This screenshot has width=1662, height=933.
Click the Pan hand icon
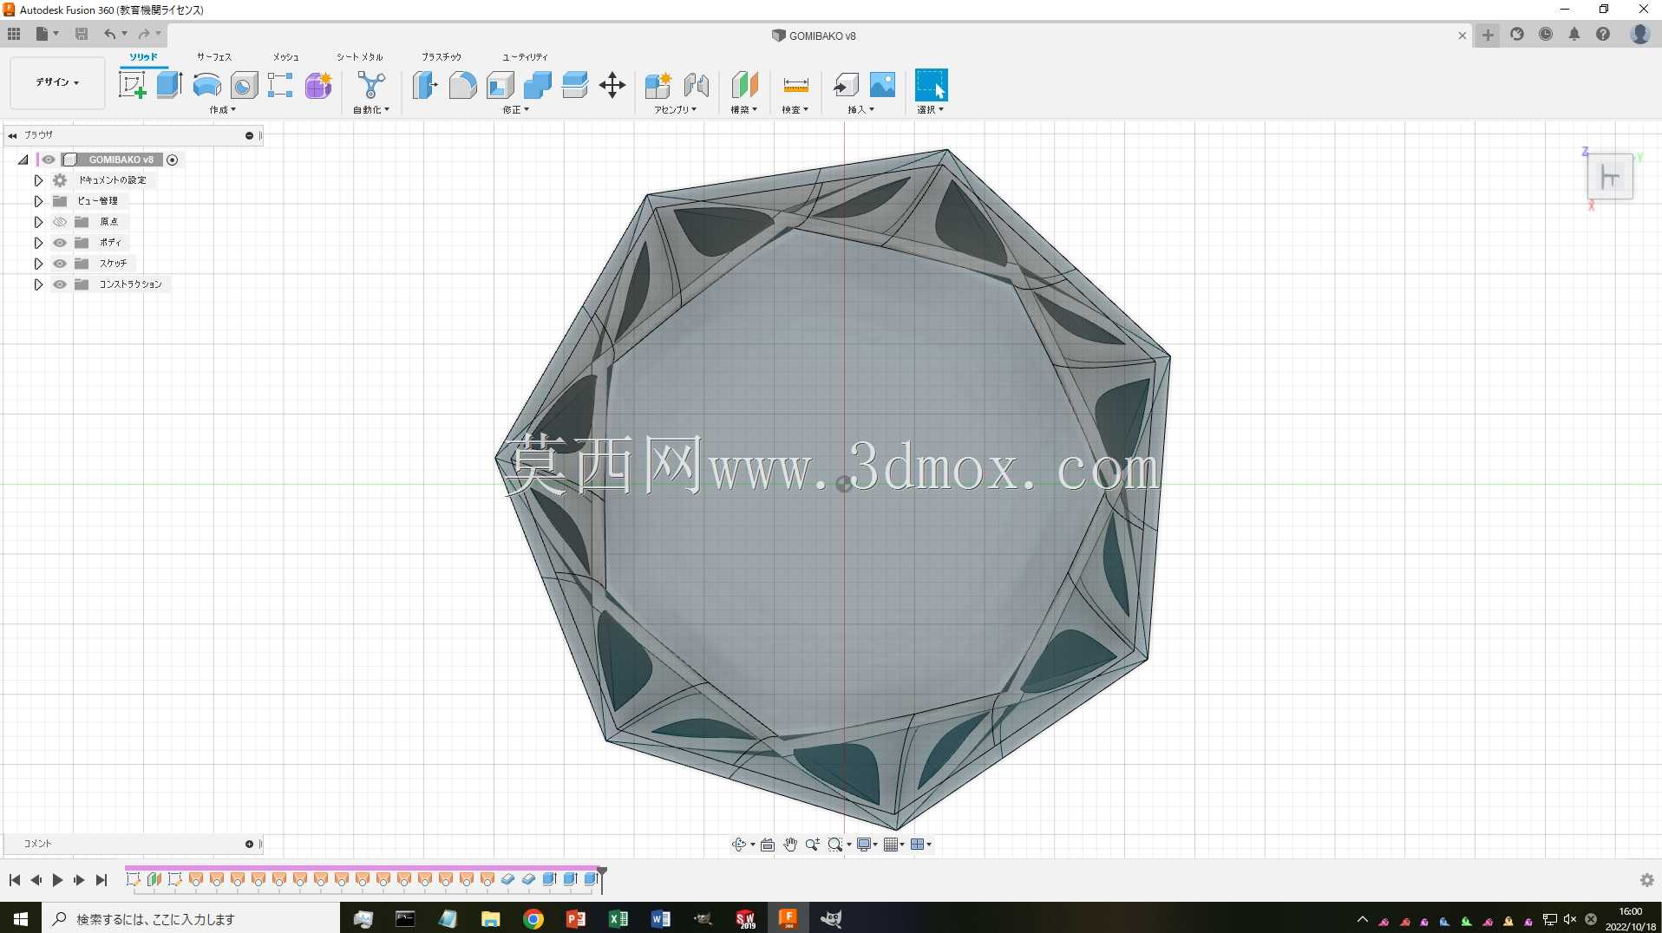(790, 845)
